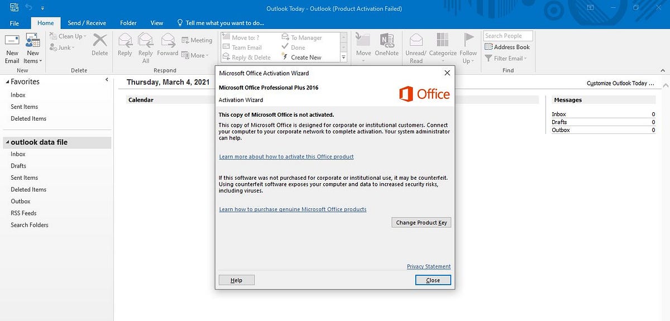Expand the Quick Steps gallery
Screen dimensions: 670x321
343,58
